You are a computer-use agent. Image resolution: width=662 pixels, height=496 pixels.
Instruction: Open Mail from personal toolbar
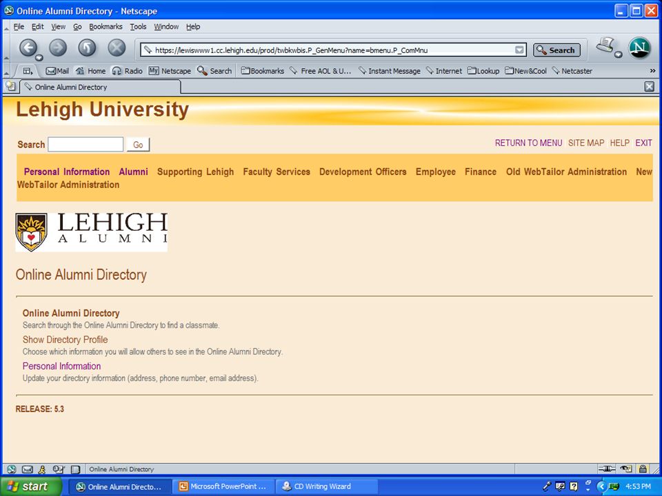point(57,71)
